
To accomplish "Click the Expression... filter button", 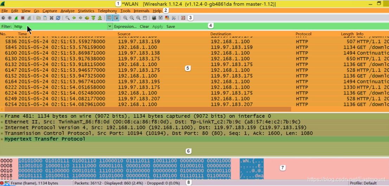I will pos(125,26).
